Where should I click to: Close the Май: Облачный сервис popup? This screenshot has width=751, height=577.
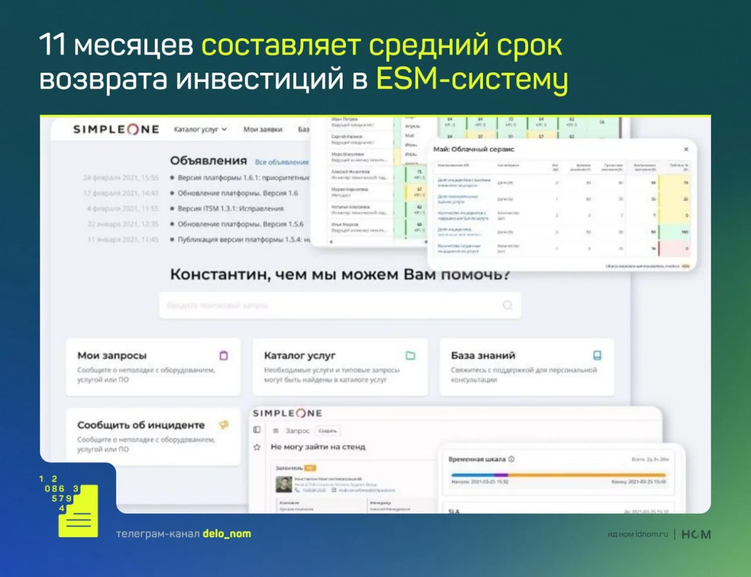686,150
